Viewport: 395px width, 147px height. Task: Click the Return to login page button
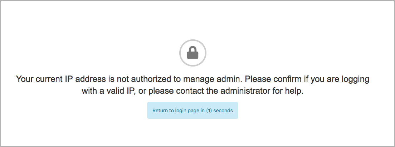(x=193, y=110)
